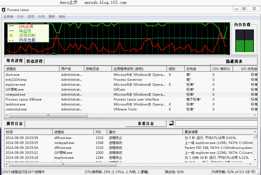Click the Process Lasso traffic-light title icon
Image resolution: width=261 pixels, height=175 pixels.
point(4,10)
